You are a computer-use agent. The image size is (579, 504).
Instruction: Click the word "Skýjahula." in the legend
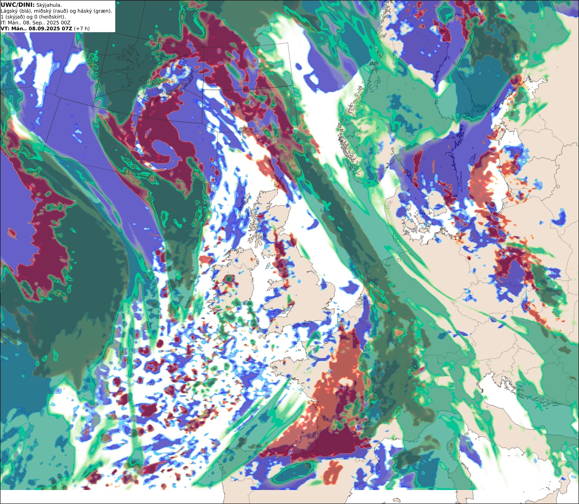49,5
